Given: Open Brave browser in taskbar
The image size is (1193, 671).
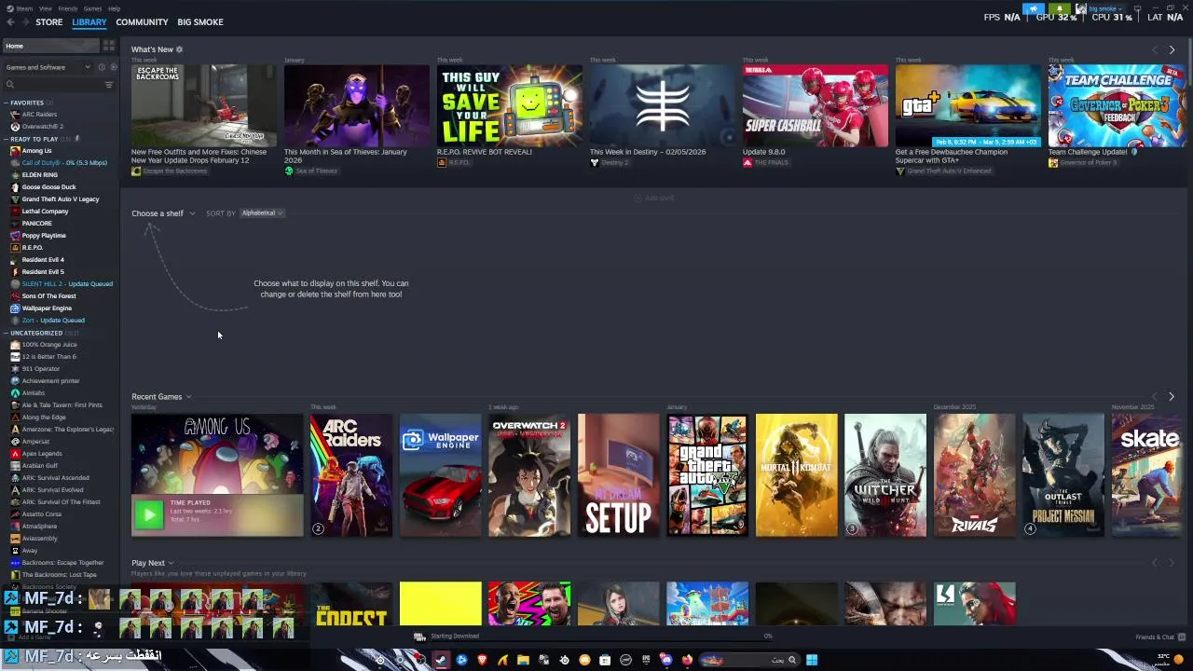Looking at the screenshot, I should 482,660.
